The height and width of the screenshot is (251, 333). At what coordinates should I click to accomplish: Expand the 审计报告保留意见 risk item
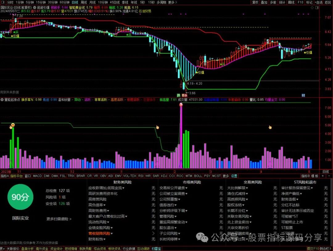[297, 188]
